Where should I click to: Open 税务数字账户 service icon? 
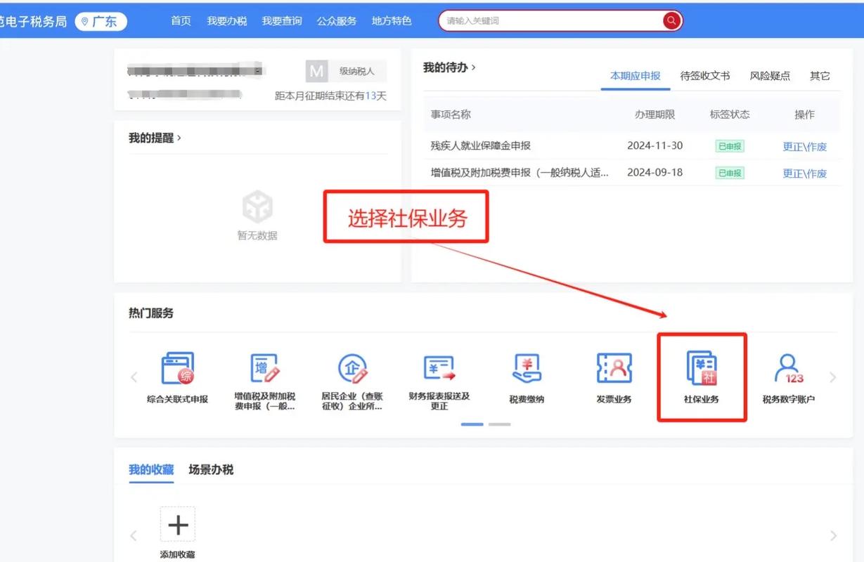pyautogui.click(x=789, y=368)
